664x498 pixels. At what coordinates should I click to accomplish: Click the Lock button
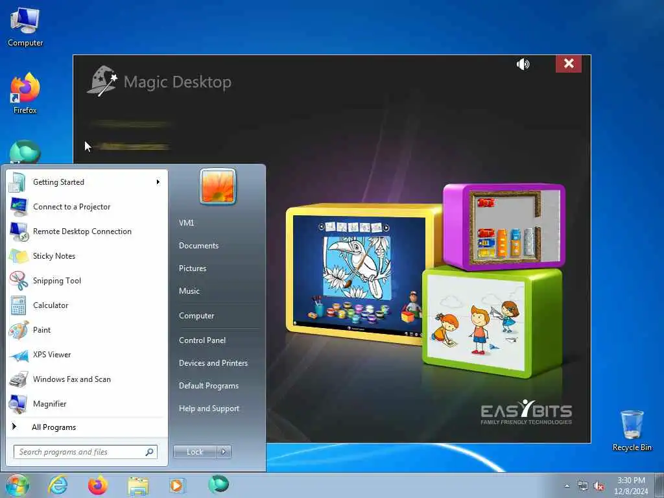(x=195, y=452)
